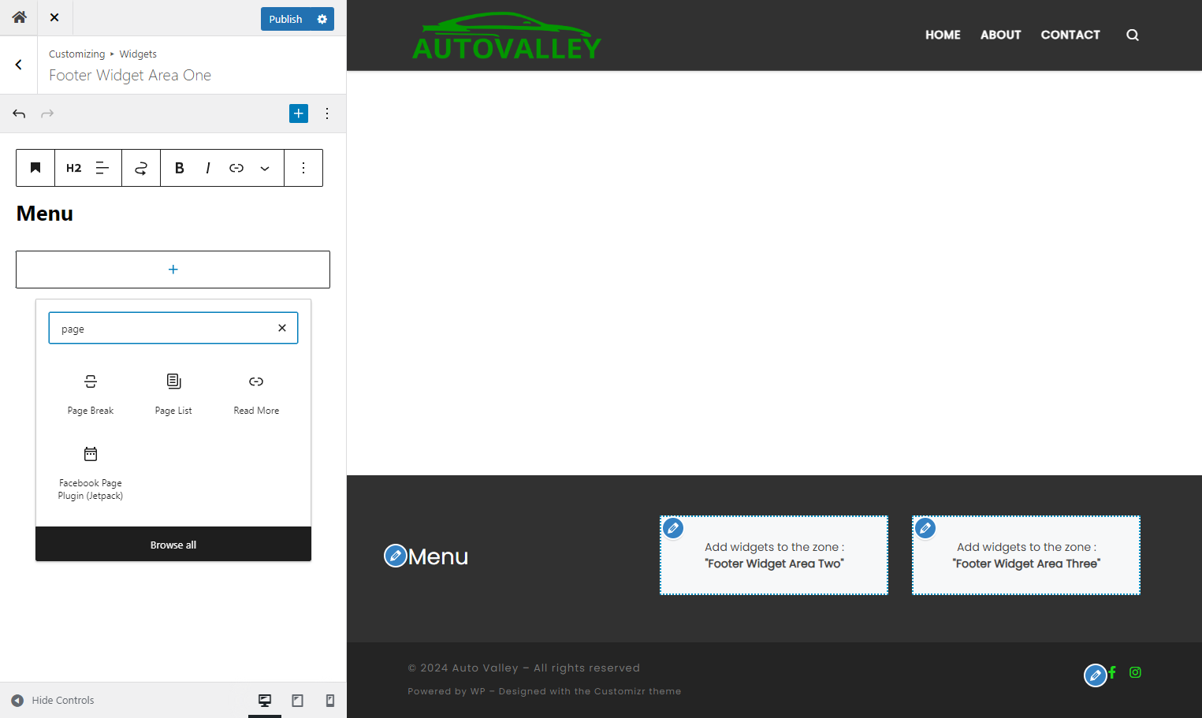The height and width of the screenshot is (718, 1202).
Task: Click the Menu heading text in the editor
Action: coord(45,214)
